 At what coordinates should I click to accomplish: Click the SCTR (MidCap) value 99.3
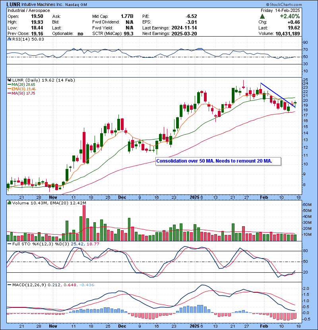(128, 34)
